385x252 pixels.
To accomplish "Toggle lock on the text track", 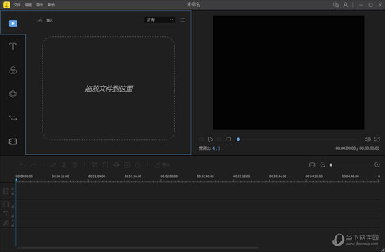I will click(13, 216).
